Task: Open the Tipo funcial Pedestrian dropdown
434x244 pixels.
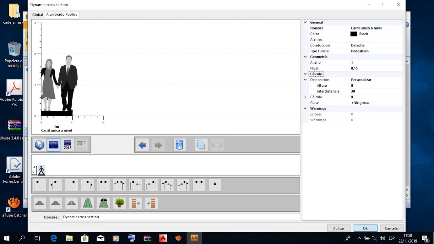Action: (376, 51)
